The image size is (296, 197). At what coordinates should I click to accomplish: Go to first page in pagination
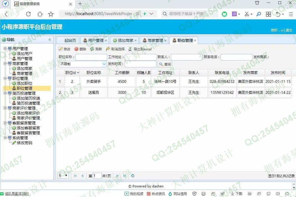(x=75, y=176)
